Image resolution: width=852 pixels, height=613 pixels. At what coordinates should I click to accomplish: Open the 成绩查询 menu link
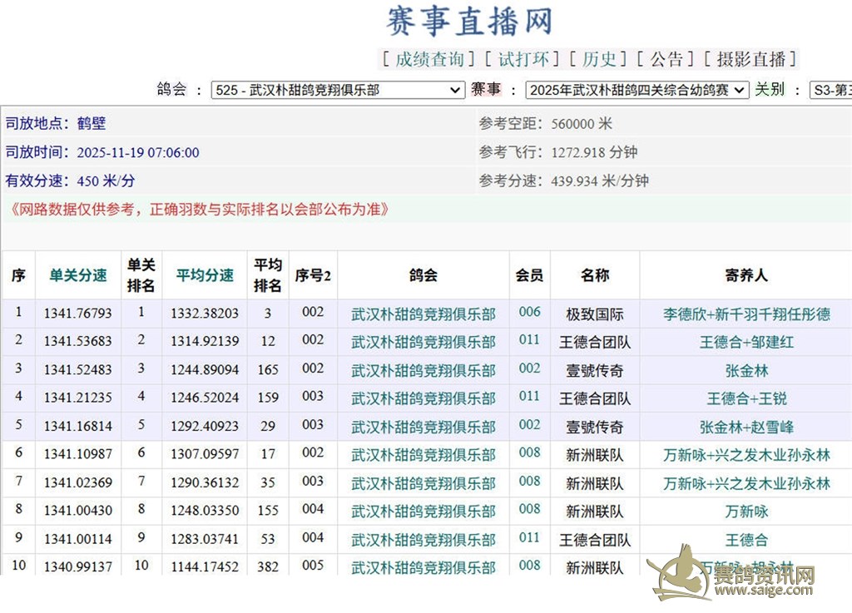click(429, 59)
